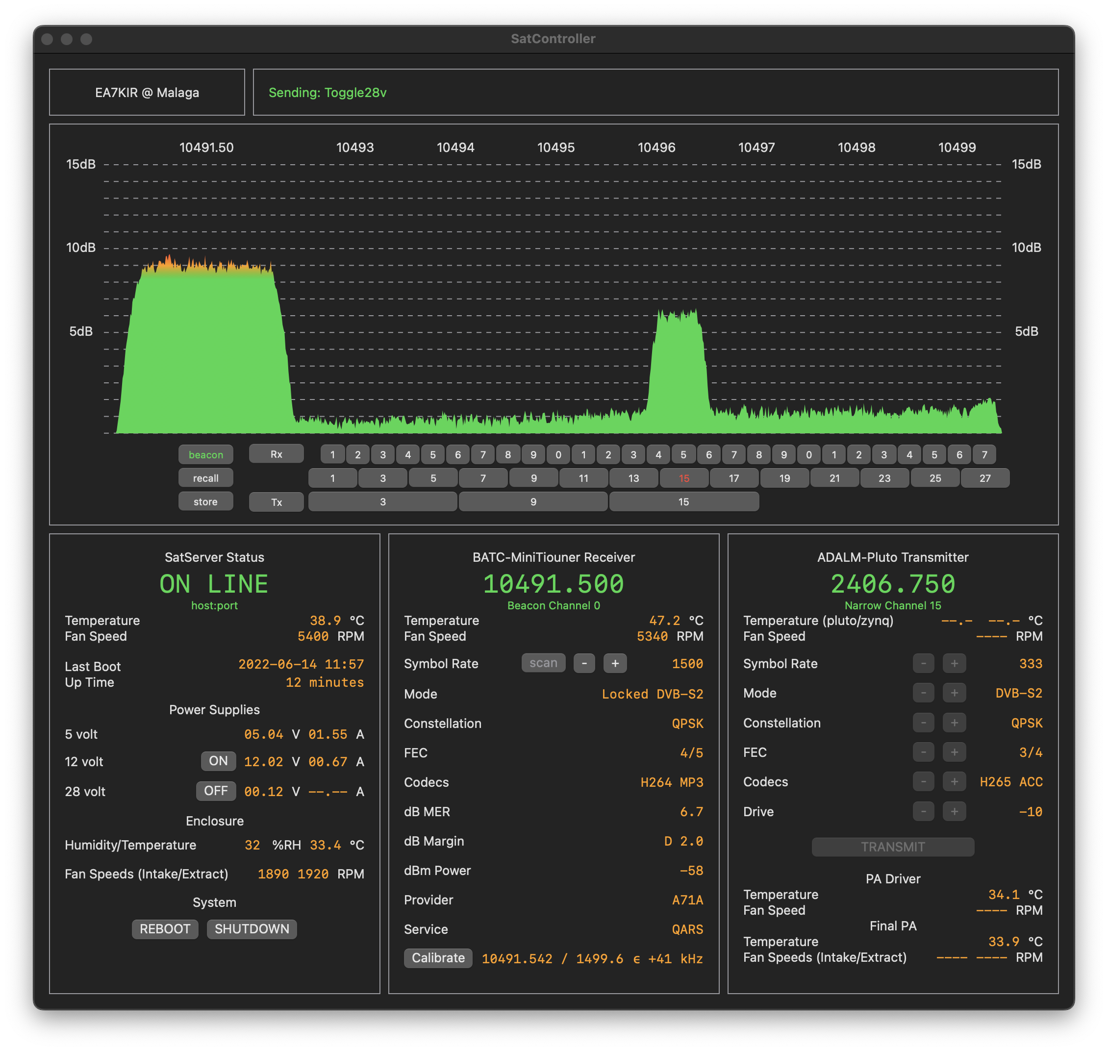
Task: Click the store preset button
Action: tap(205, 501)
